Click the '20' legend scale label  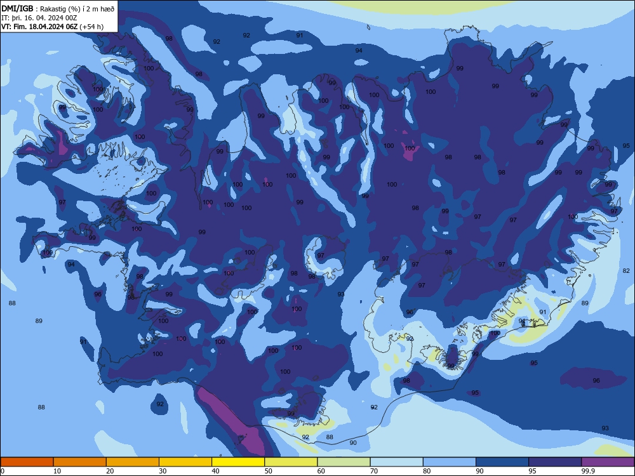point(110,471)
